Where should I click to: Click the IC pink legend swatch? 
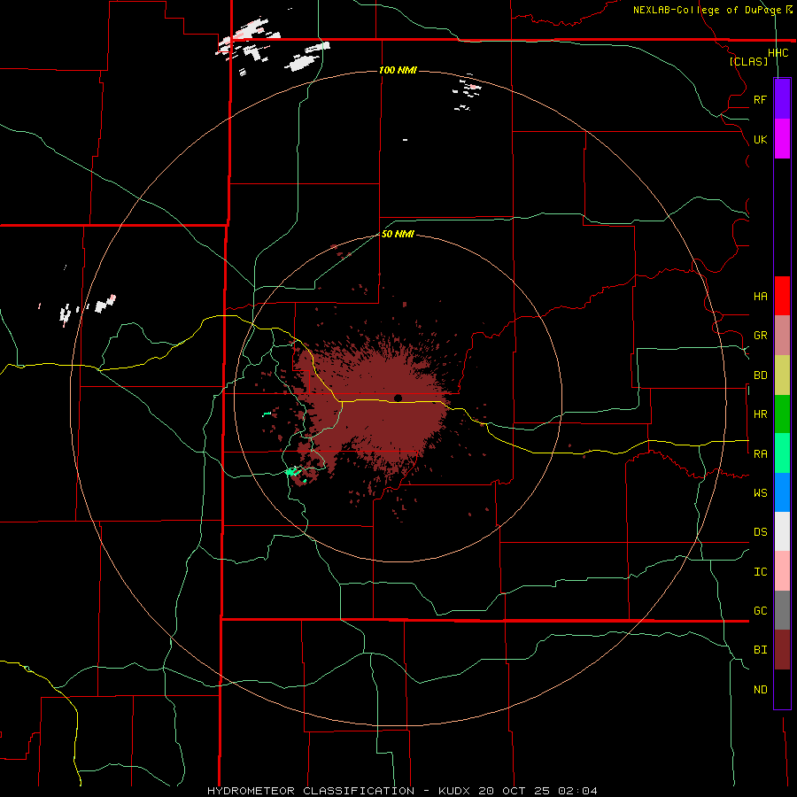(782, 571)
